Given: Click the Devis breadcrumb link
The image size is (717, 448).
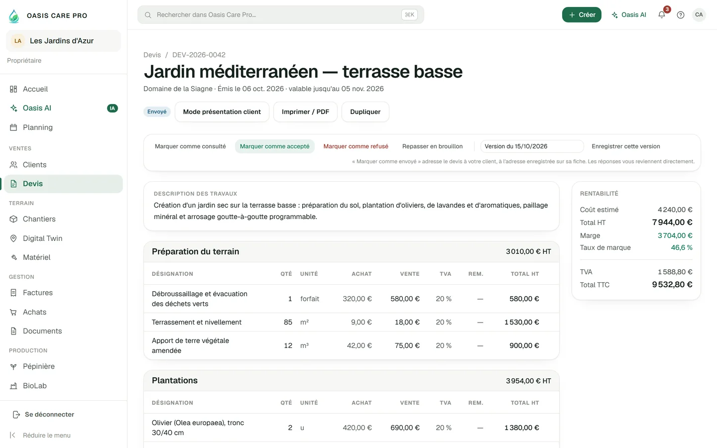Looking at the screenshot, I should coord(152,55).
